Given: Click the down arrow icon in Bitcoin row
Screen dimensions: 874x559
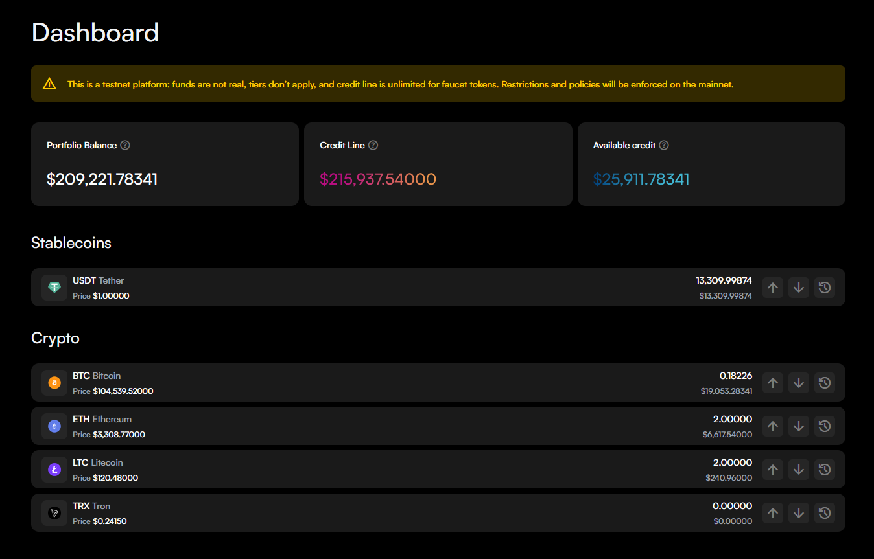Looking at the screenshot, I should pyautogui.click(x=799, y=383).
